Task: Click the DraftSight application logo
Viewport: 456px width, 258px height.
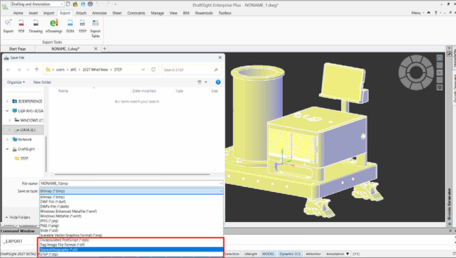Action: click(x=4, y=6)
